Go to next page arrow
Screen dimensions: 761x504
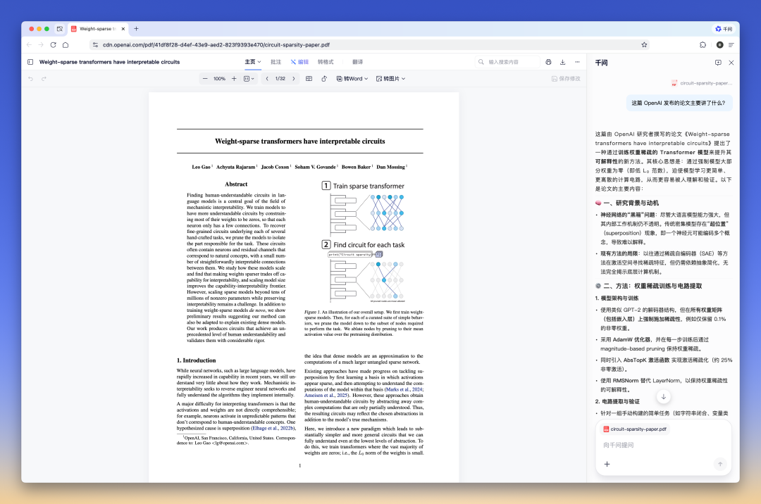[x=292, y=79]
